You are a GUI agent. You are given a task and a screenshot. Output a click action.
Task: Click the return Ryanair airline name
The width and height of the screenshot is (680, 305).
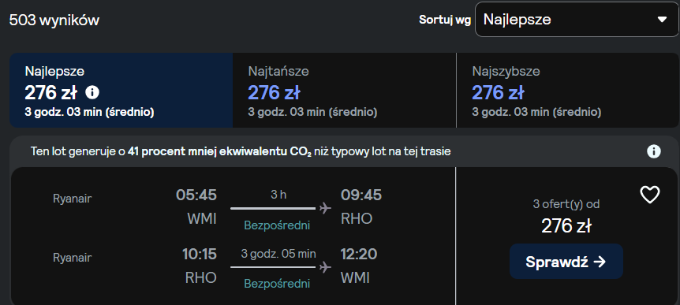pyautogui.click(x=72, y=258)
